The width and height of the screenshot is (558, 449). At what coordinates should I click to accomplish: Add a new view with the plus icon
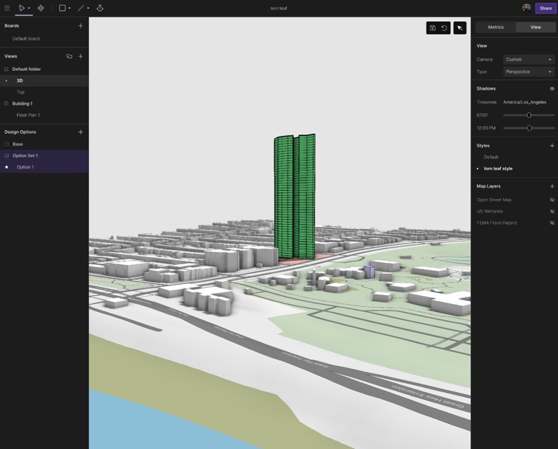tap(81, 56)
